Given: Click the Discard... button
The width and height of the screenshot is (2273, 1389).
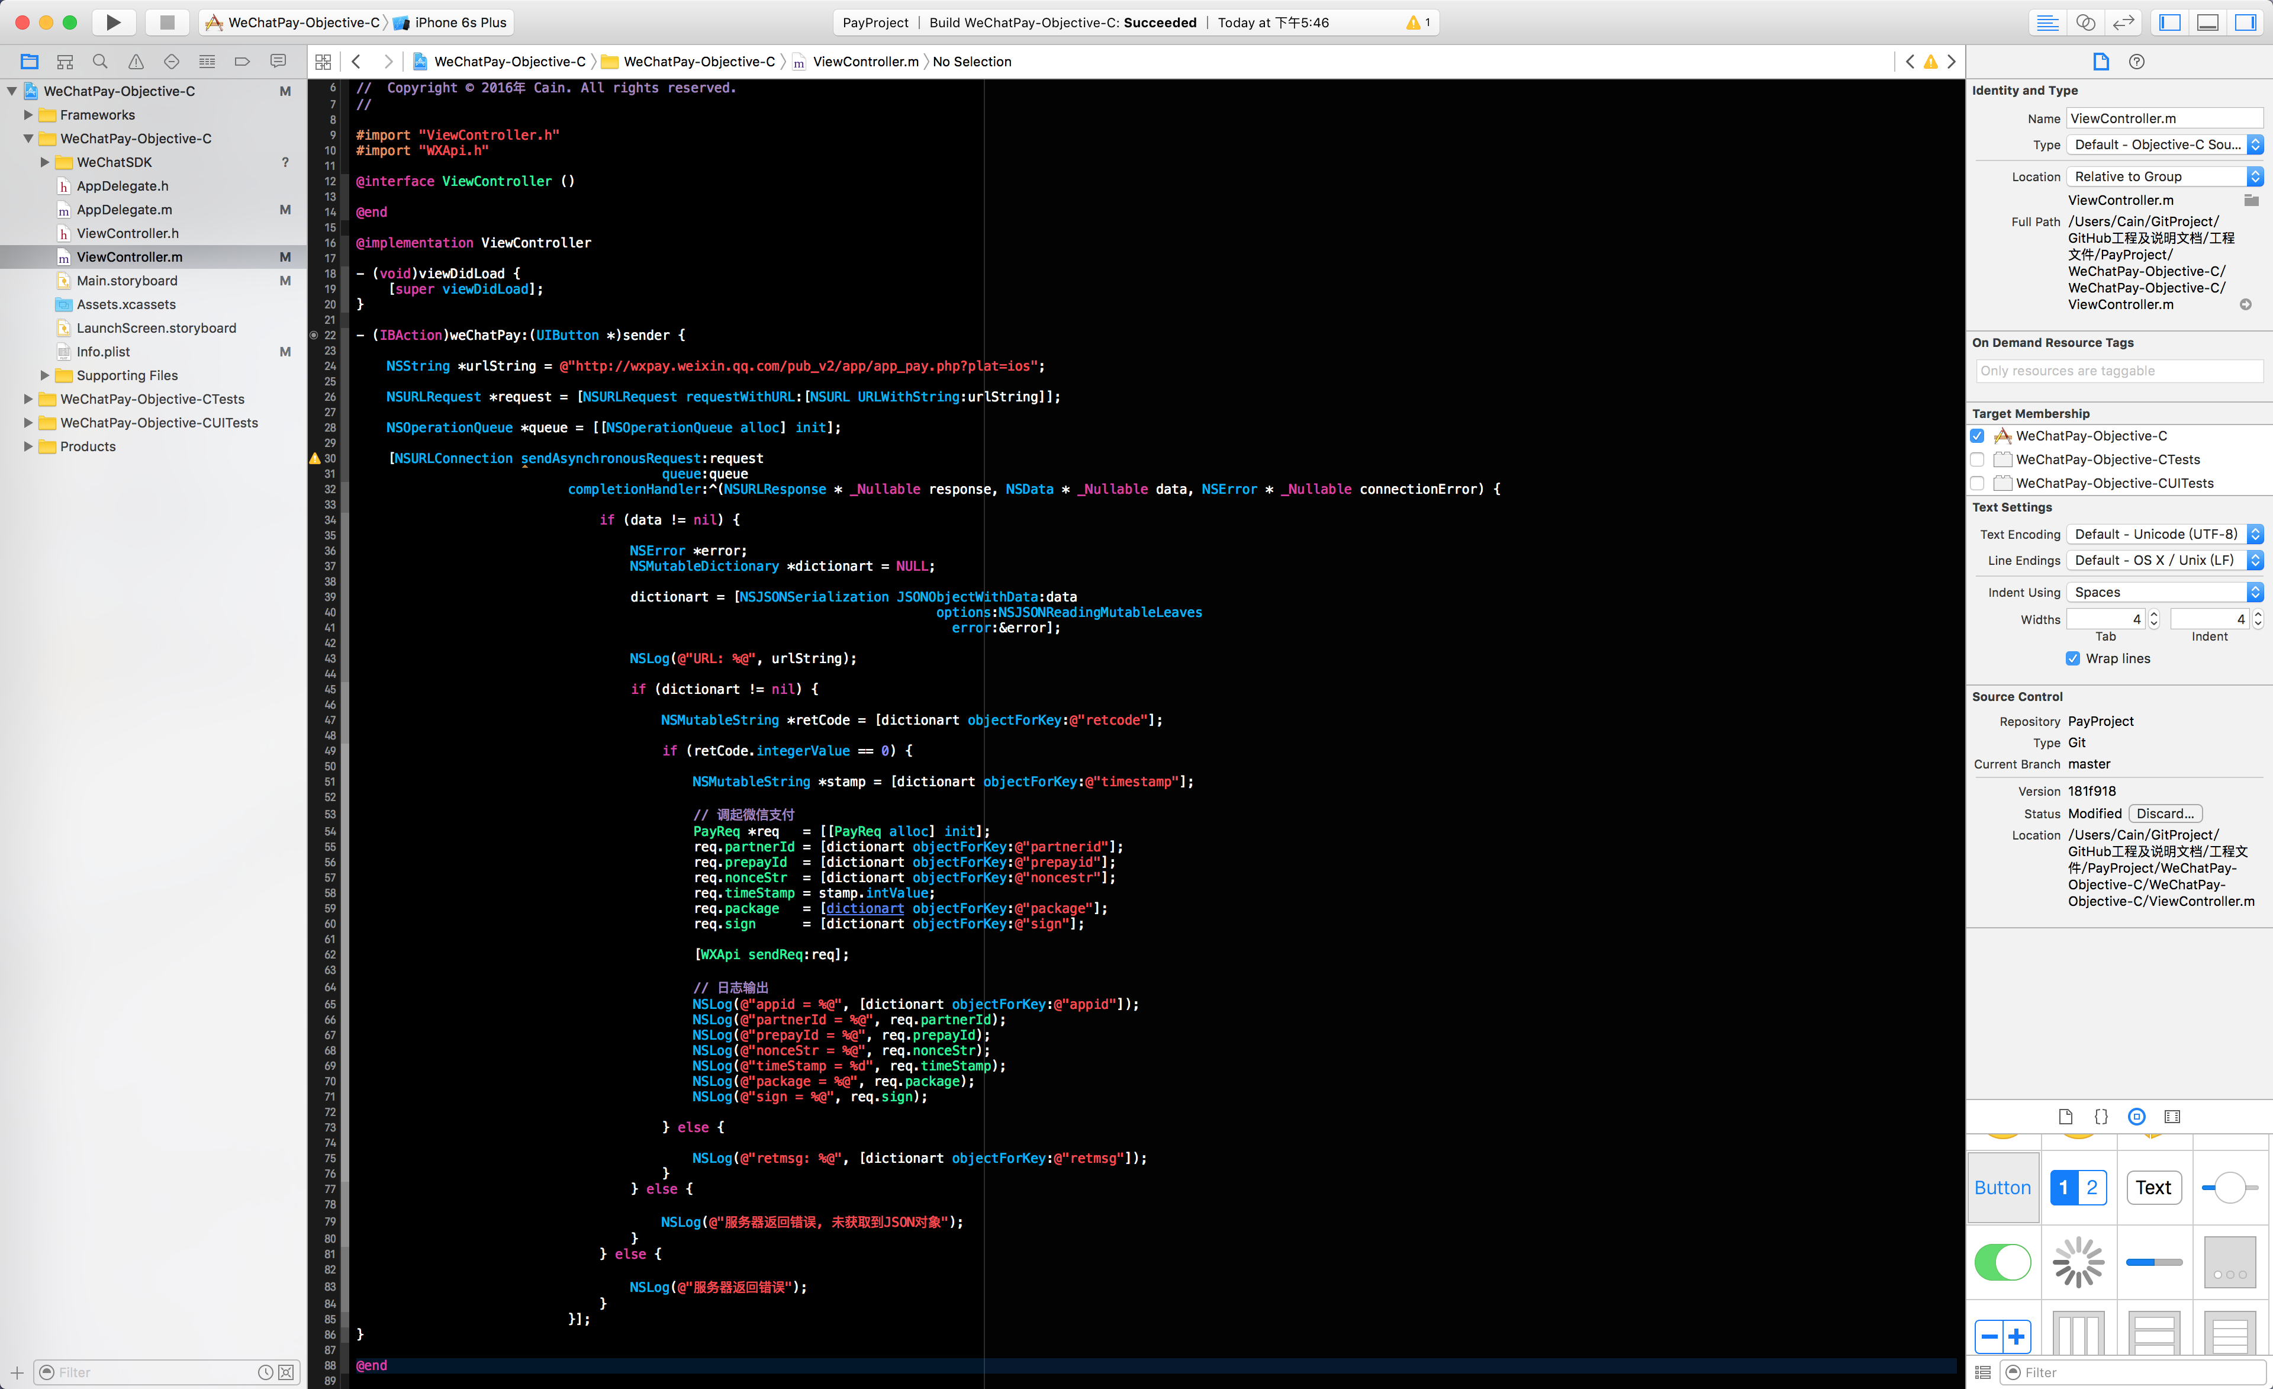Looking at the screenshot, I should pos(2164,813).
